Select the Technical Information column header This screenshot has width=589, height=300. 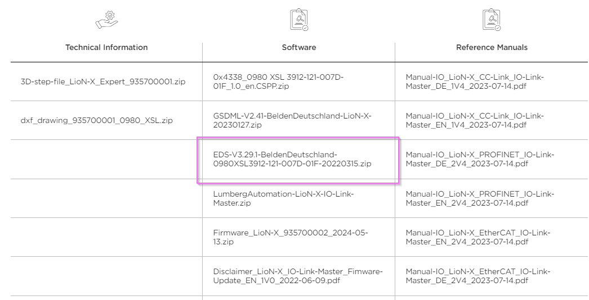coord(106,48)
